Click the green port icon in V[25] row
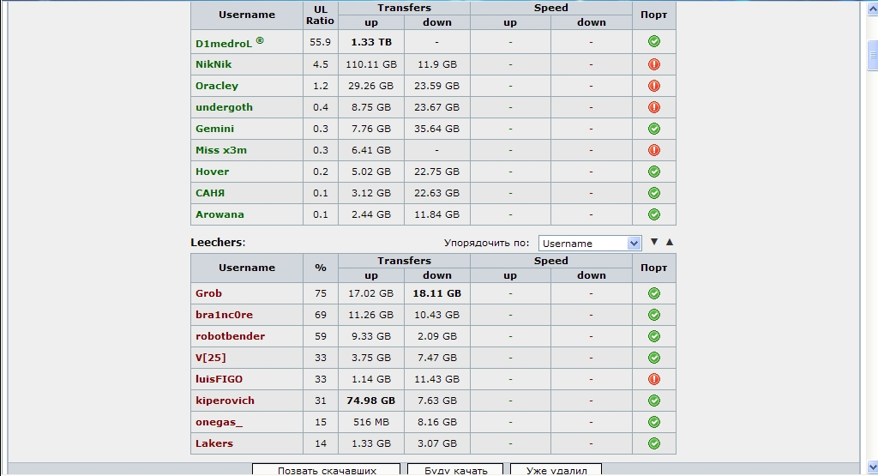Image resolution: width=878 pixels, height=476 pixels. pos(653,358)
